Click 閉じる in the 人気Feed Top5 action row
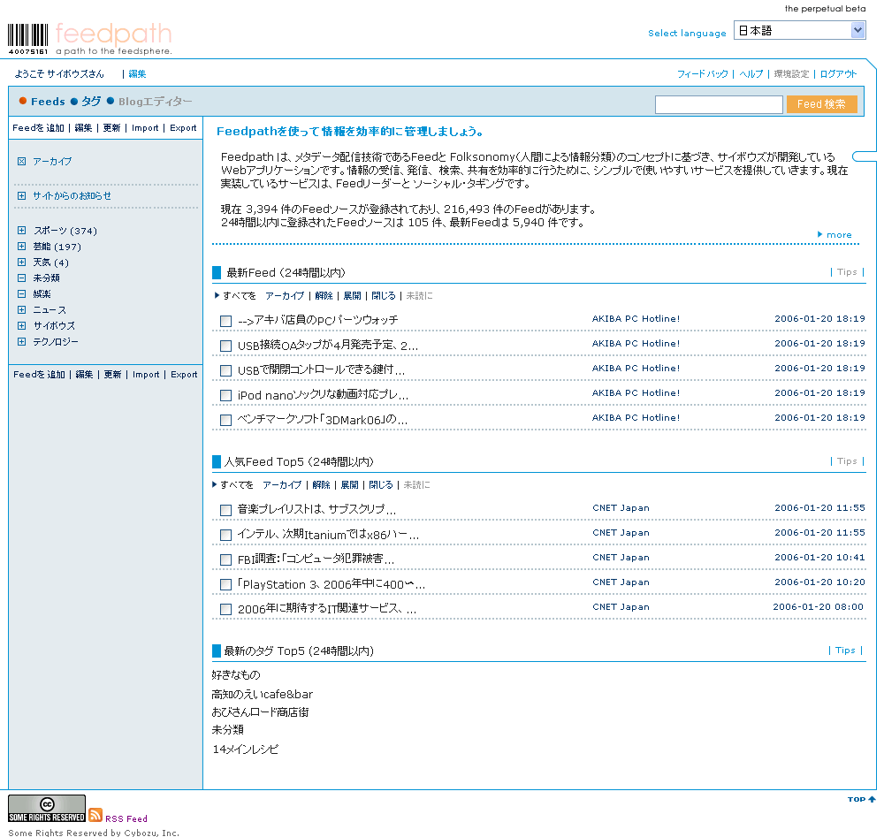 (380, 484)
